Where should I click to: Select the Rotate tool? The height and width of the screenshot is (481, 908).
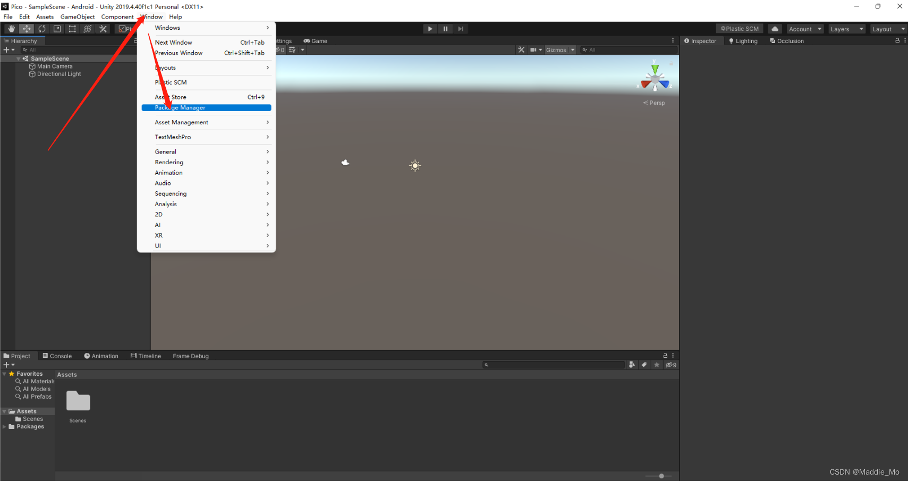42,29
